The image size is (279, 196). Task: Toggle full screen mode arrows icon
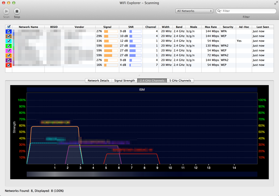point(276,3)
